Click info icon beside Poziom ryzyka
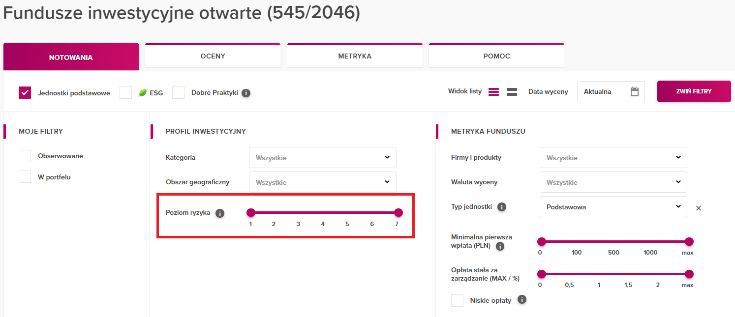The width and height of the screenshot is (735, 317). click(220, 213)
